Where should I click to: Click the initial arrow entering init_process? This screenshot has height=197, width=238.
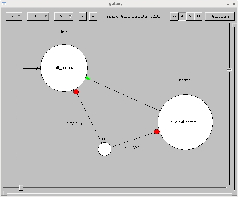[31, 68]
